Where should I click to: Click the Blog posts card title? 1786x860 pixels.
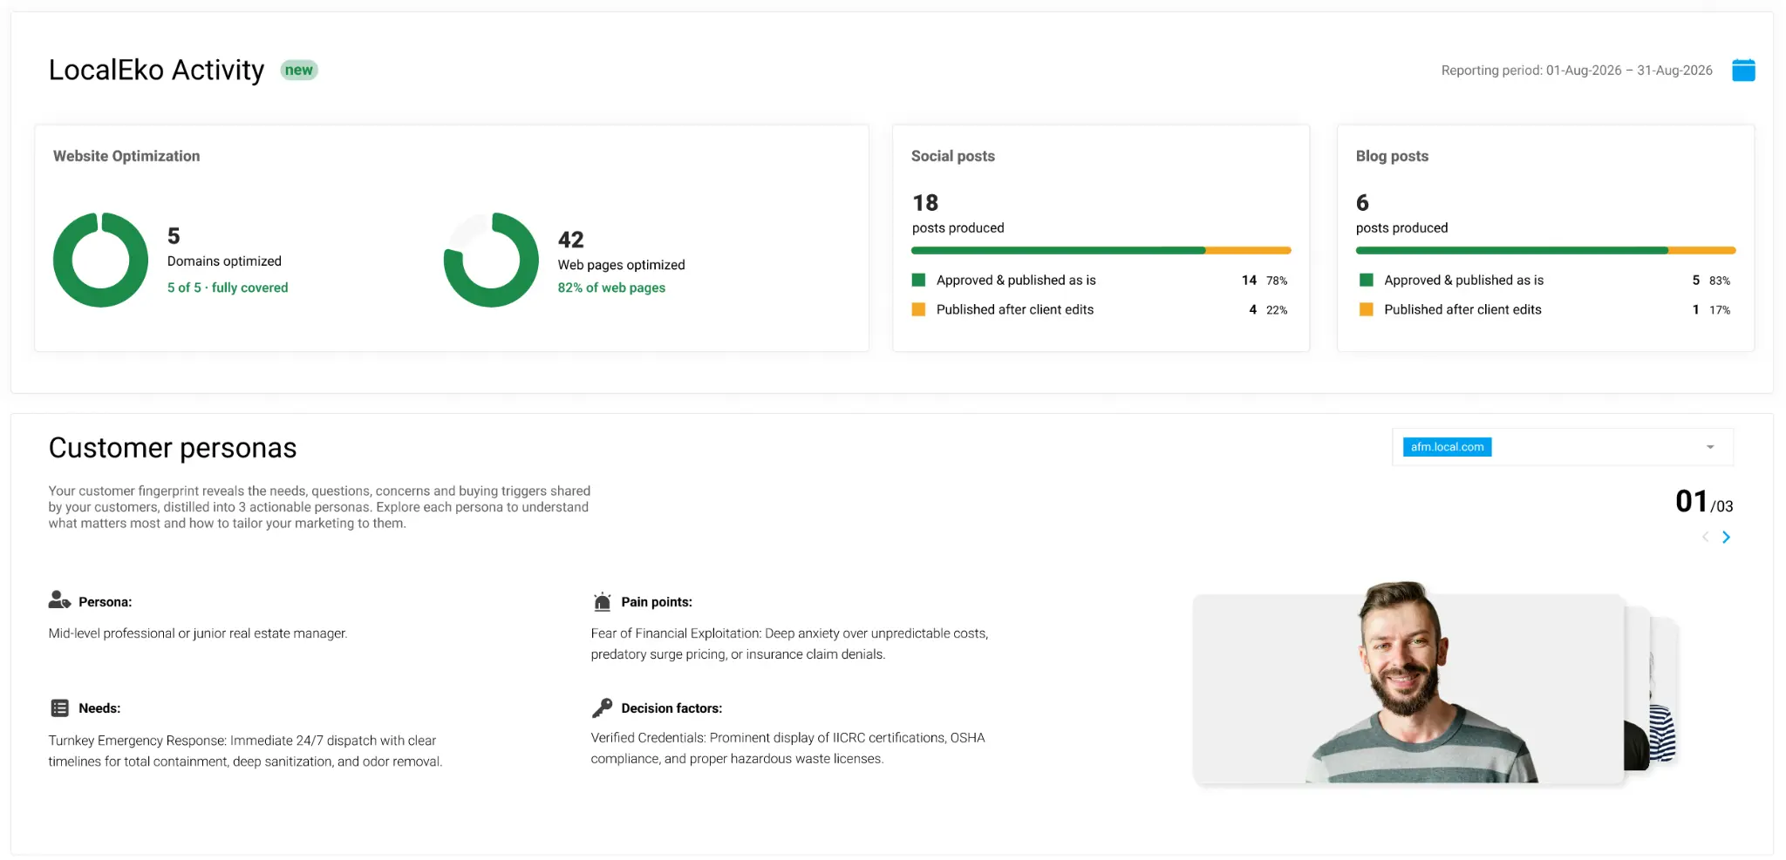pos(1392,156)
